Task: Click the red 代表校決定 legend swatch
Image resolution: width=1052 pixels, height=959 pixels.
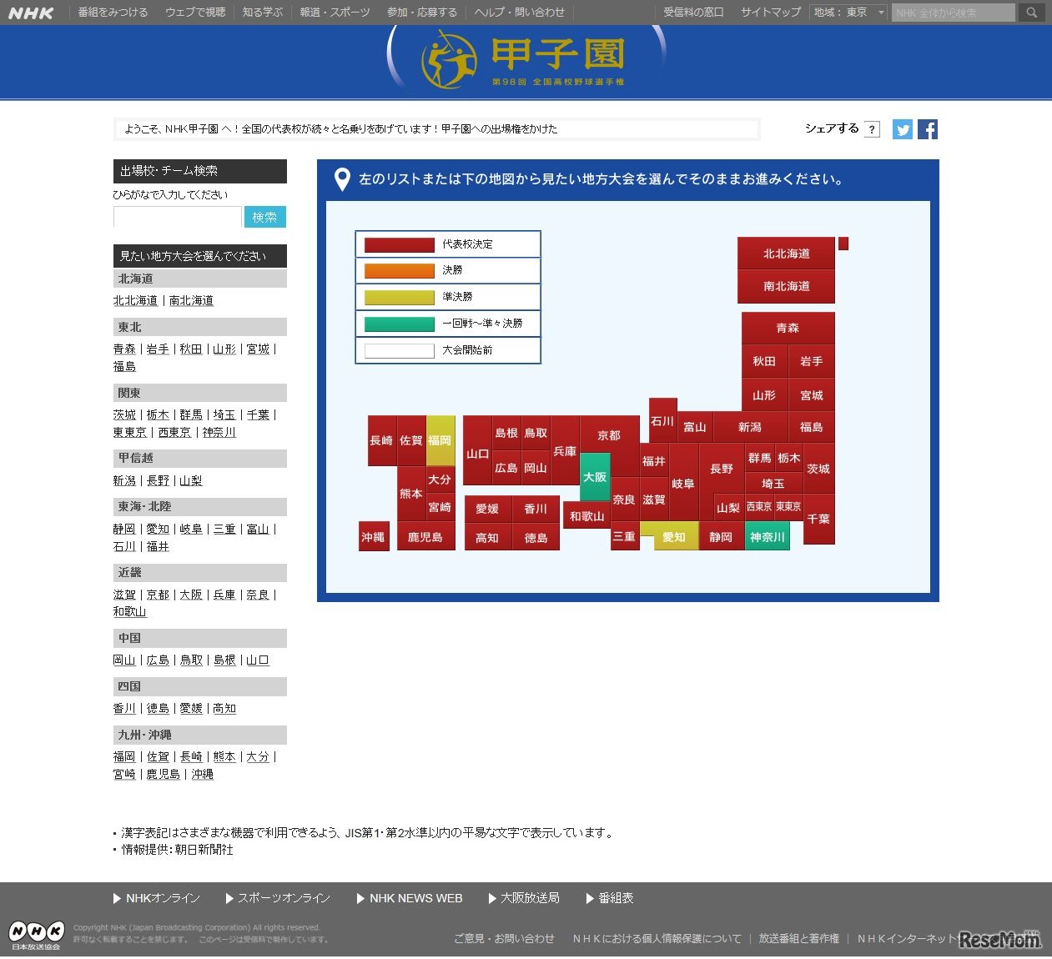Action: point(398,244)
